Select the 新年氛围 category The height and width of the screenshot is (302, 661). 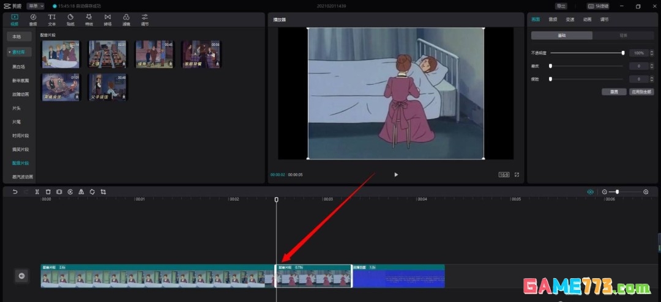point(20,81)
